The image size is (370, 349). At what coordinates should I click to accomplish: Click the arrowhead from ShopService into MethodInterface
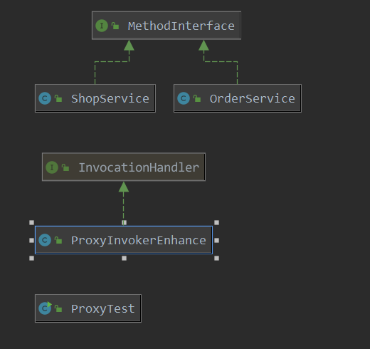(129, 45)
